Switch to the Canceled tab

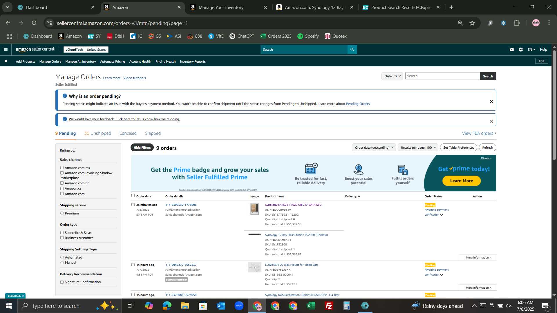[128, 133]
